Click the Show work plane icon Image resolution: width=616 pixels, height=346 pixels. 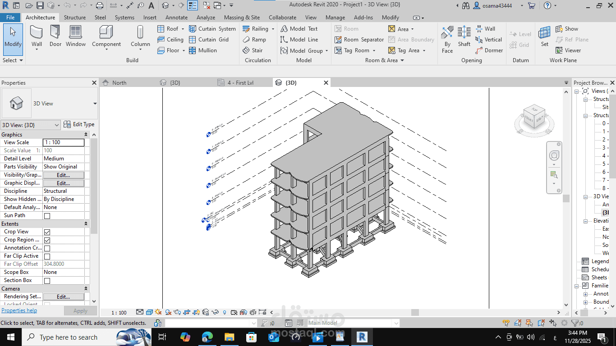point(559,29)
